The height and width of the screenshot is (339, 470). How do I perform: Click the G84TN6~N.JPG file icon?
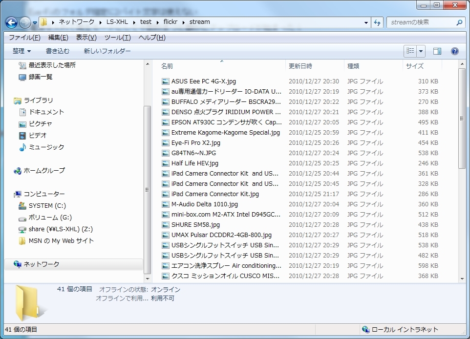click(165, 153)
